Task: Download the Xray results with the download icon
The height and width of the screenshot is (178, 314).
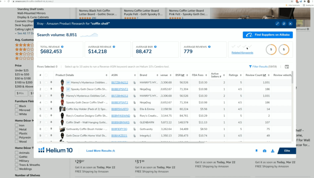Action: coord(273,151)
